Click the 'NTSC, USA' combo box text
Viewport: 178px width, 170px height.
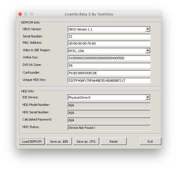[76, 51]
